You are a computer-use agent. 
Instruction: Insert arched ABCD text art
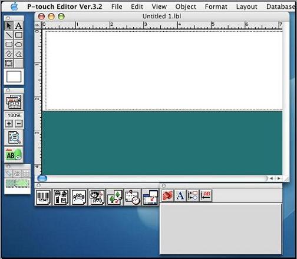79,197
